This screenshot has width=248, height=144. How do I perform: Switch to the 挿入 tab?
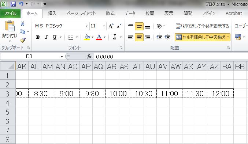point(52,14)
